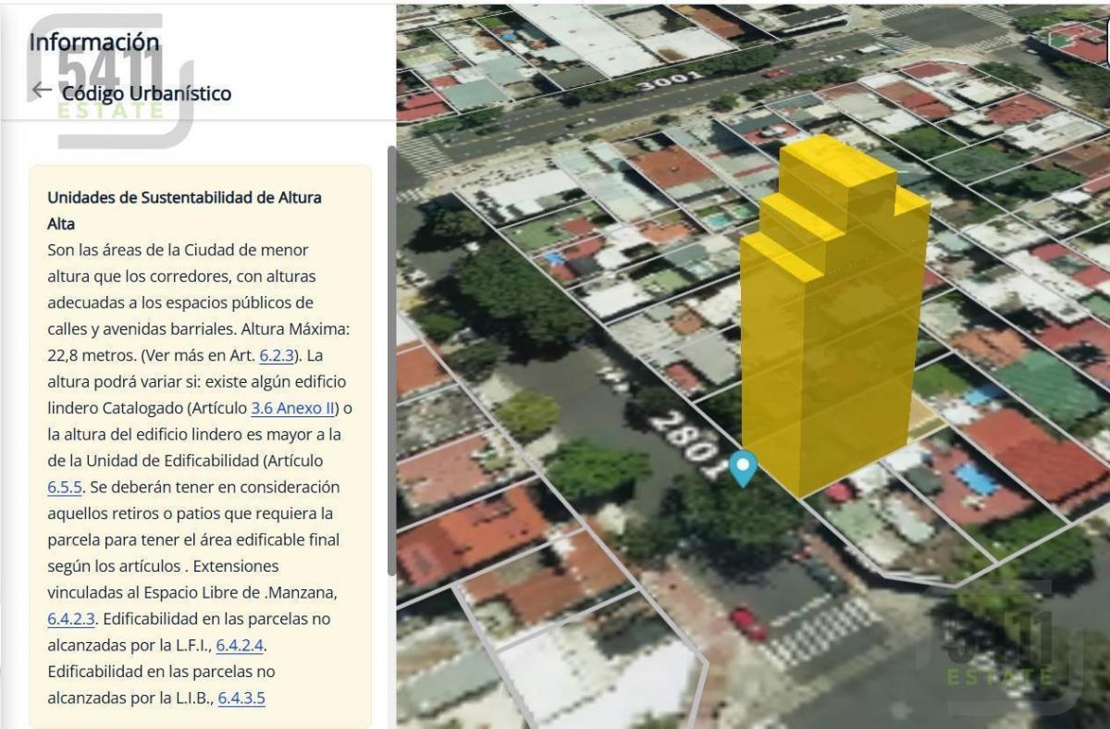Click the Unidades de Sustentabilidad de Altura Alta title
The height and width of the screenshot is (729, 1110).
[x=185, y=210]
